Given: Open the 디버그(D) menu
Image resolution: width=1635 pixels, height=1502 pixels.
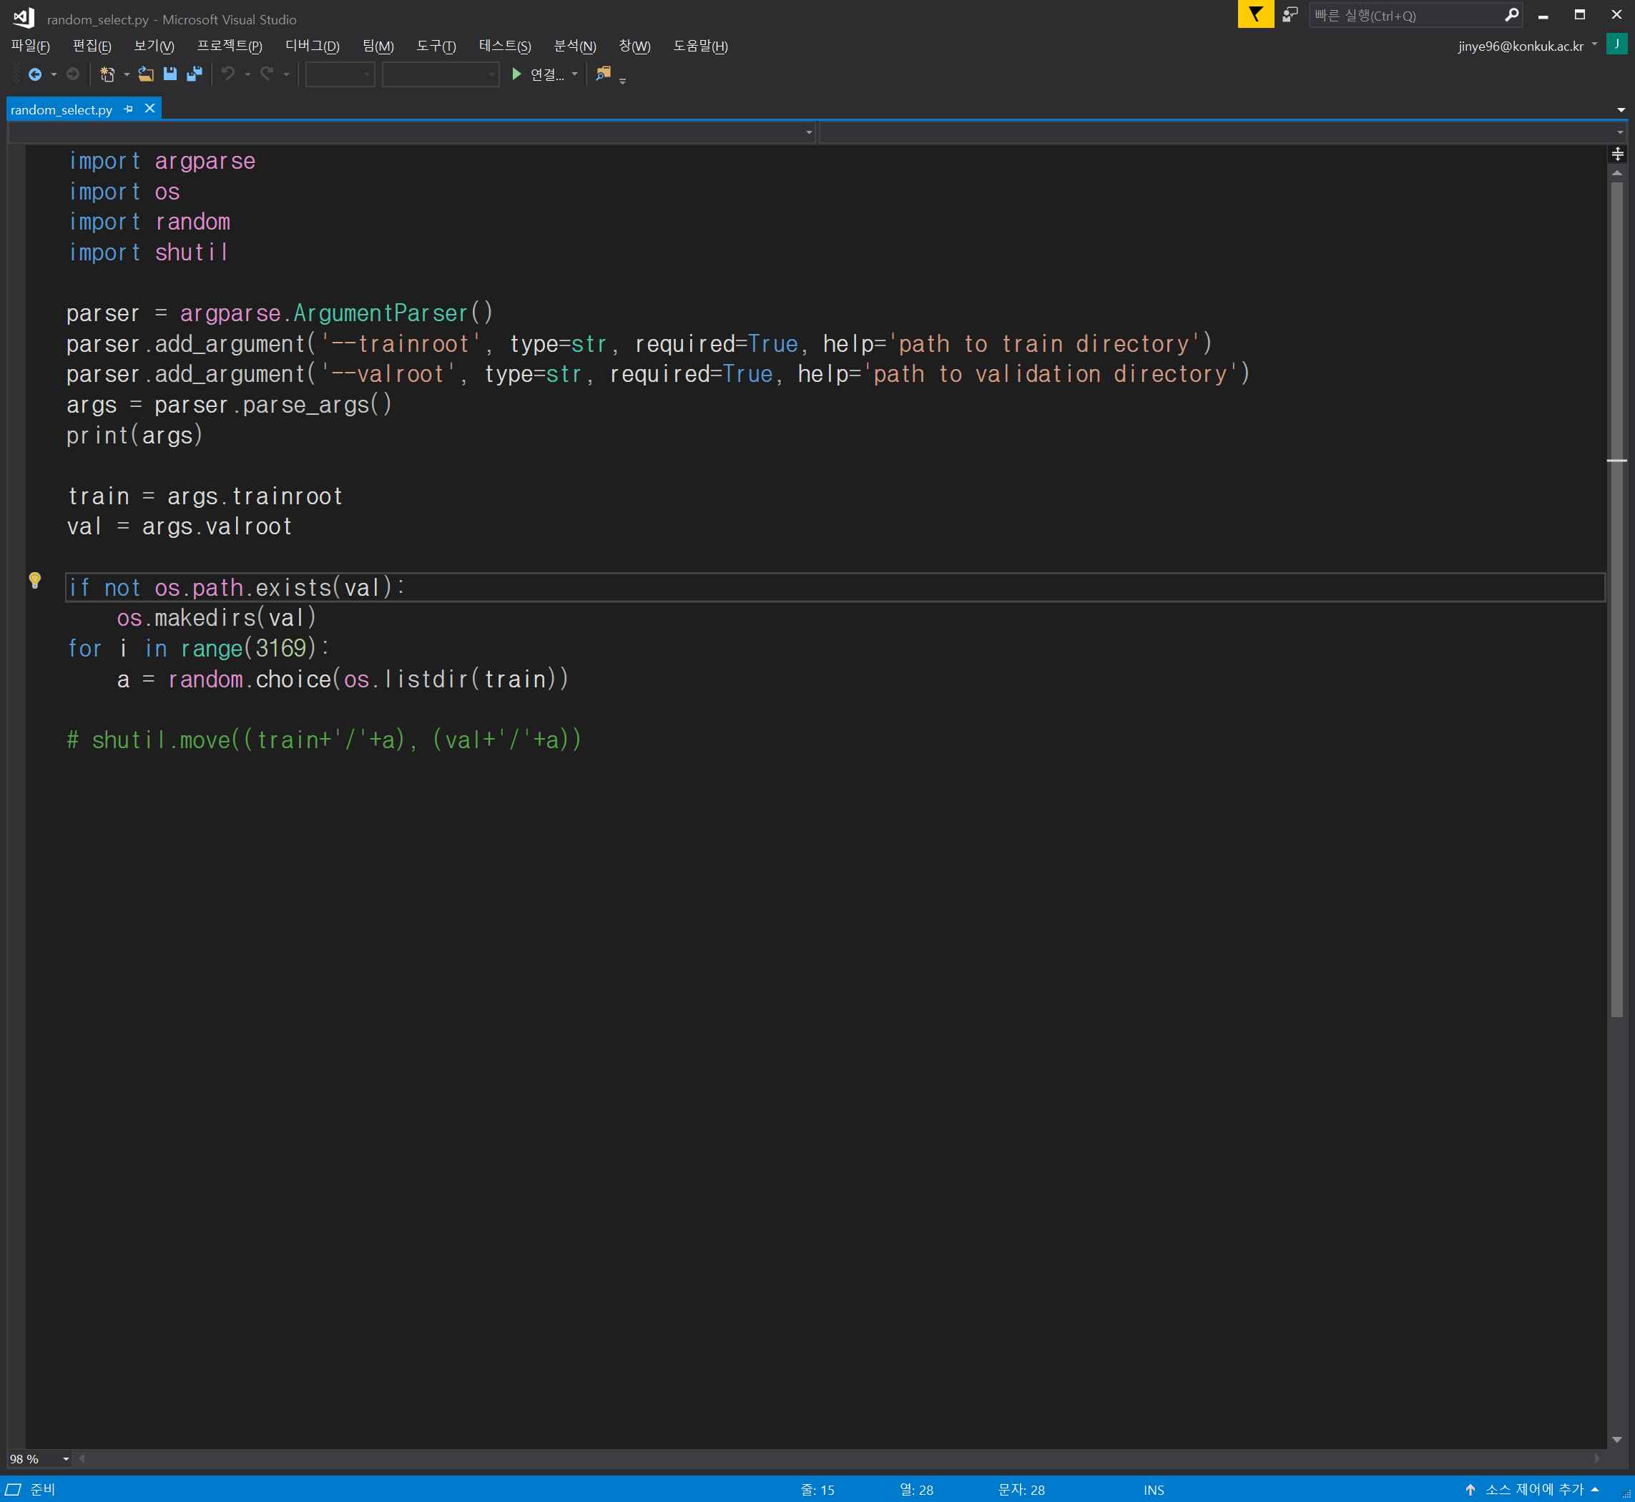Looking at the screenshot, I should point(312,46).
